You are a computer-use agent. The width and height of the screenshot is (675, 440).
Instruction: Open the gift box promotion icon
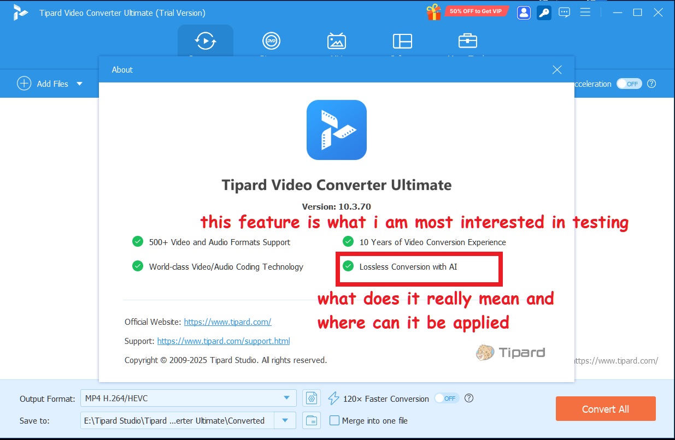point(434,11)
